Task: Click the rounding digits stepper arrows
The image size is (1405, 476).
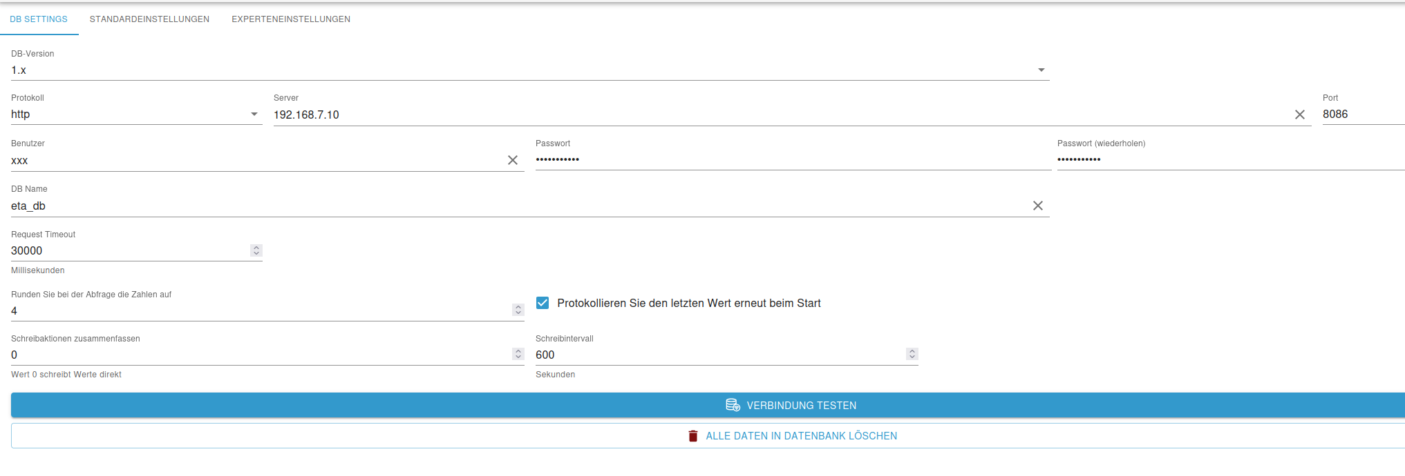Action: tap(518, 310)
